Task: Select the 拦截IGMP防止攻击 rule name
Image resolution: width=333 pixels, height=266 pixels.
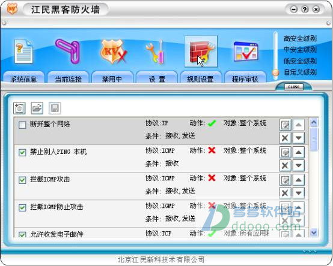Action: 57,207
